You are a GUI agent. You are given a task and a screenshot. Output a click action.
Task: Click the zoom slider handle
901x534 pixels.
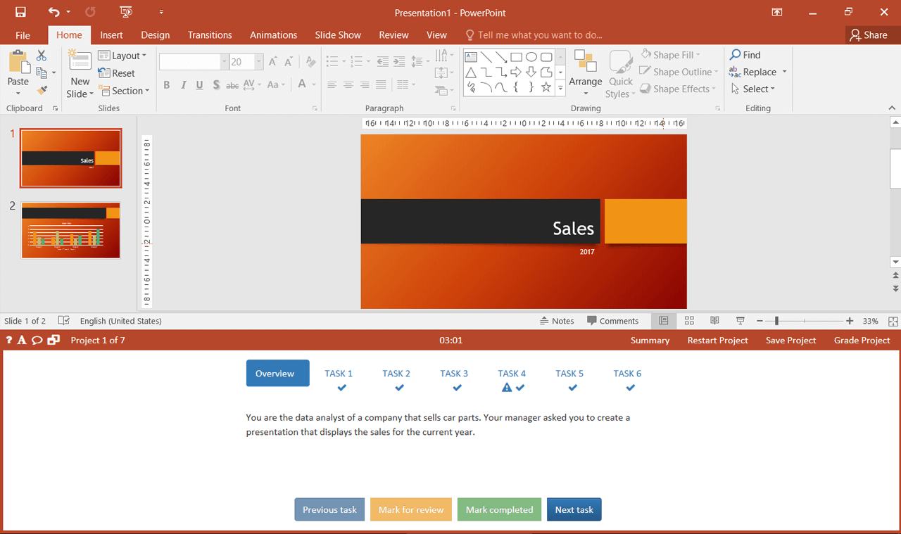click(776, 321)
